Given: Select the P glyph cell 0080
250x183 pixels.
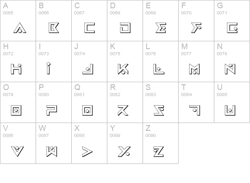Looking at the screenshot, I should (x=54, y=102).
